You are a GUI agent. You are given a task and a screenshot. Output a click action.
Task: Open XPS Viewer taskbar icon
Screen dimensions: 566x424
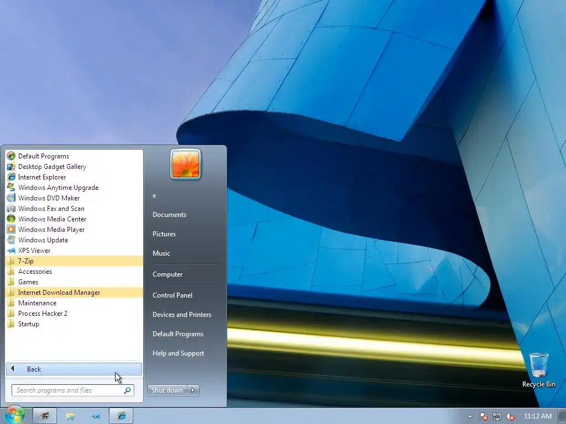pos(96,416)
